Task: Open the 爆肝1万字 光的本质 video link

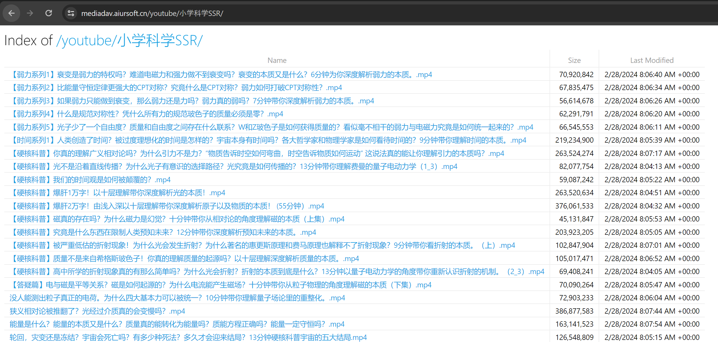Action: [x=118, y=193]
